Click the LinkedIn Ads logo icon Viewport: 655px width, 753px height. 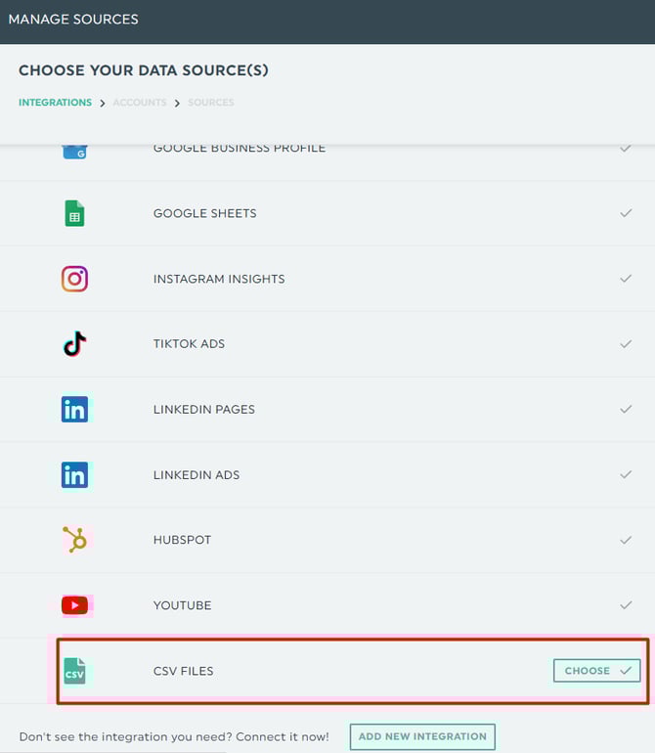coord(74,475)
